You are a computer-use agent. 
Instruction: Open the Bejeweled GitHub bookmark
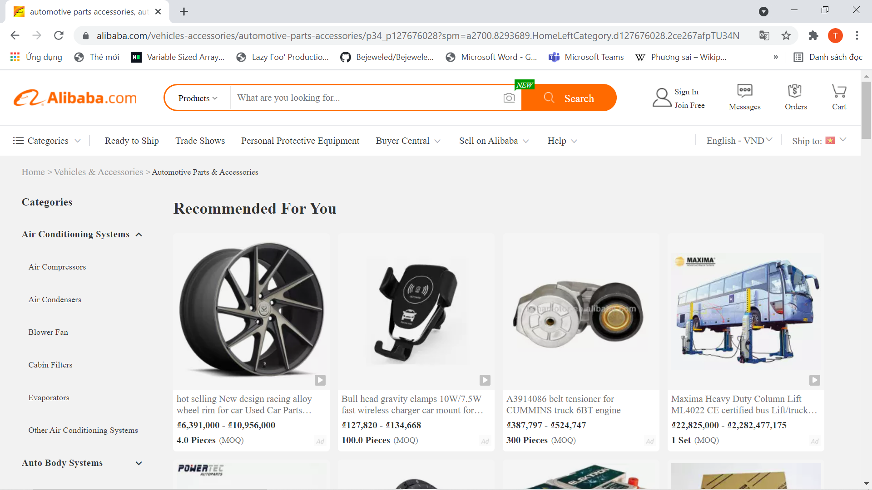(387, 57)
